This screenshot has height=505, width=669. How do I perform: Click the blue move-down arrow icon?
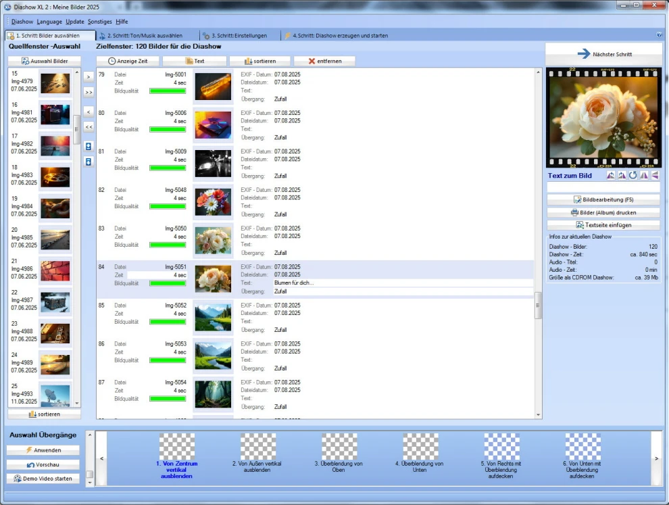tap(89, 162)
